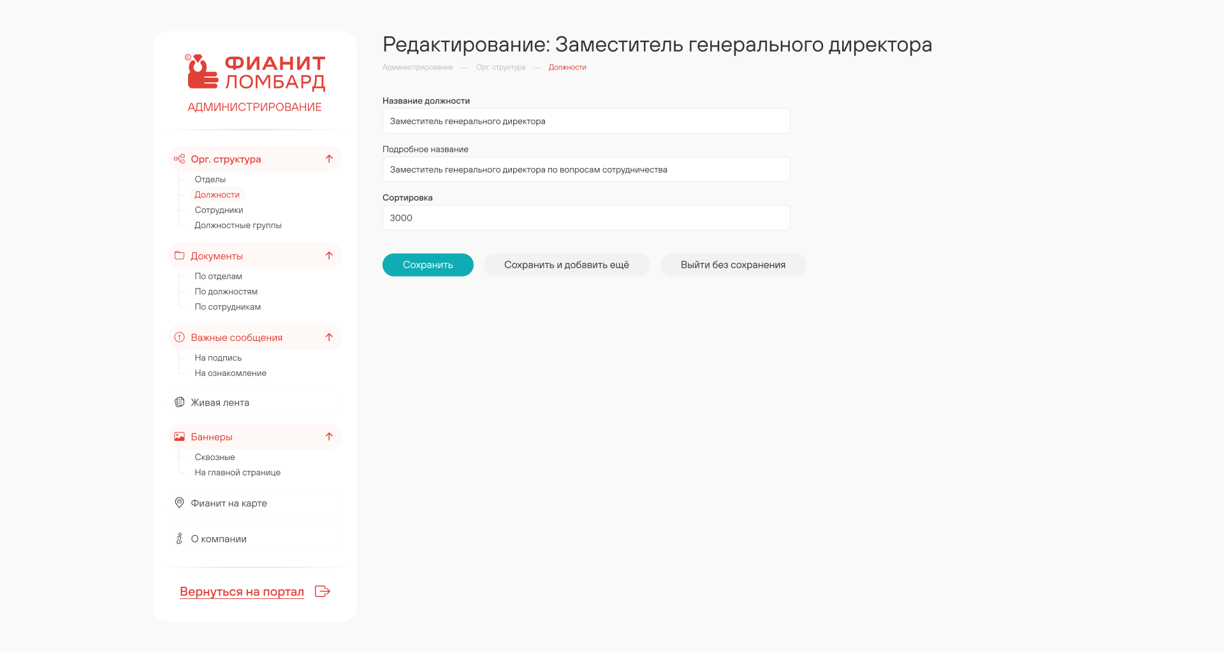The width and height of the screenshot is (1224, 653).
Task: Open the Баннеры menu heading
Action: tap(255, 436)
